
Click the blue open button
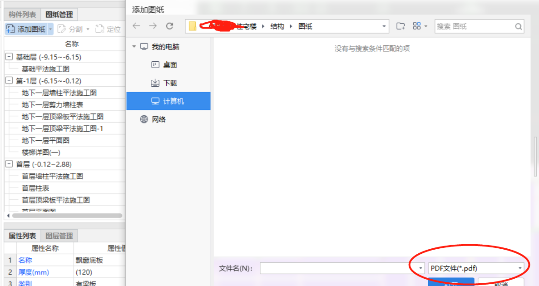451,282
